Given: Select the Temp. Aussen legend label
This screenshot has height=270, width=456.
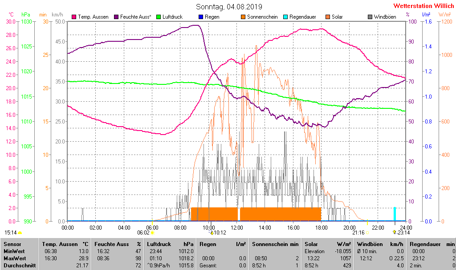Looking at the screenshot, I should pyautogui.click(x=93, y=17).
